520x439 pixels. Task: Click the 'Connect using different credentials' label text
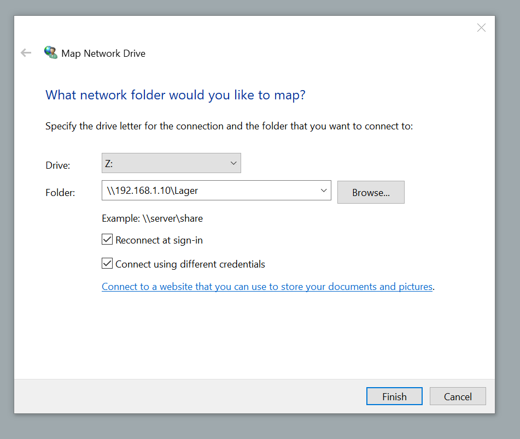[x=190, y=264]
